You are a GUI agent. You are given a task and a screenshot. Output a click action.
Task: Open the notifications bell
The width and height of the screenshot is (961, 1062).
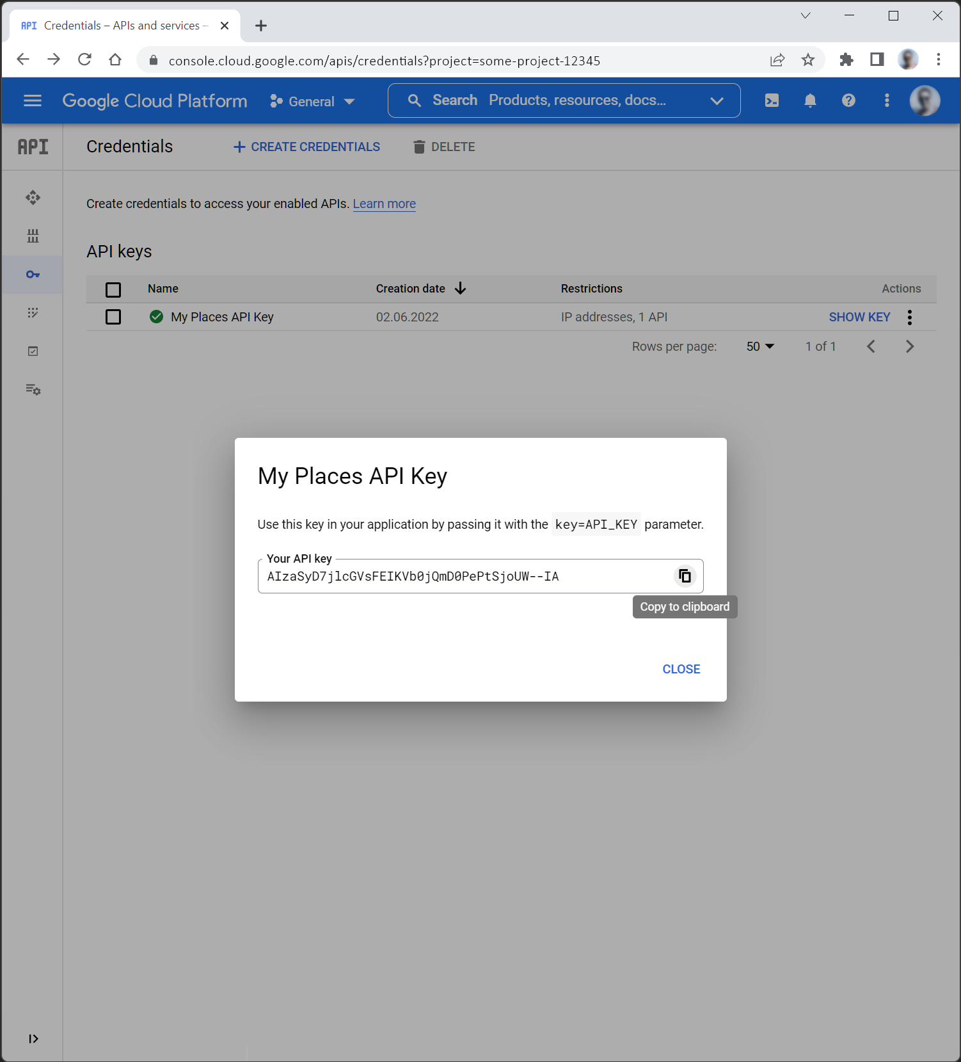point(810,101)
